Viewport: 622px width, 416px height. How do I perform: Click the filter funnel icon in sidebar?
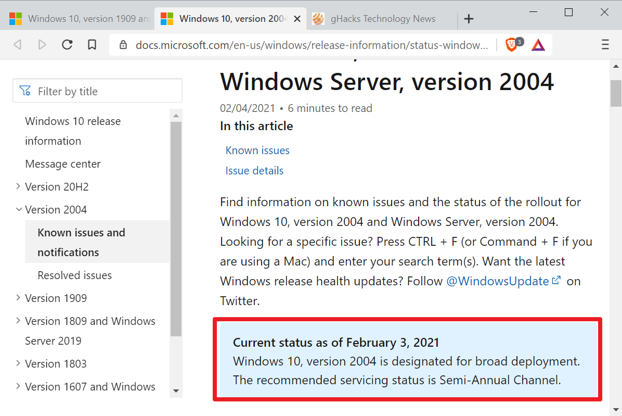coord(25,91)
